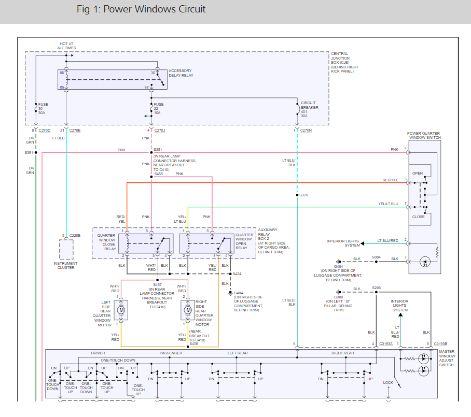Click the Instrument Cluster dashed box

pos(66,249)
